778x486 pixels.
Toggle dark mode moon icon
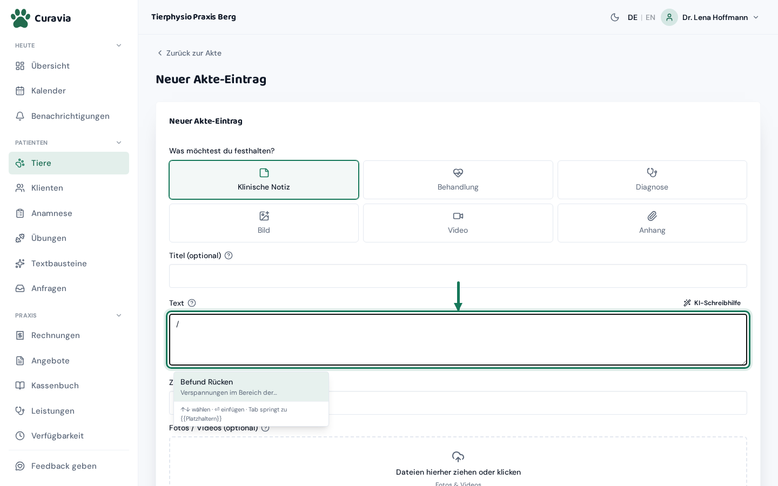pyautogui.click(x=615, y=17)
